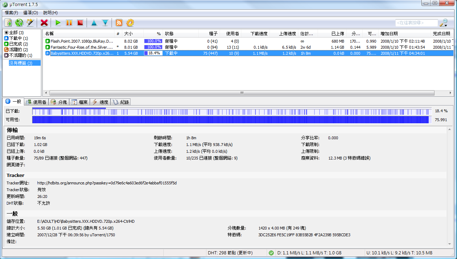The height and width of the screenshot is (259, 457).
Task: Click 100.0% progress bar of Flash.Point row
Action: (153, 41)
